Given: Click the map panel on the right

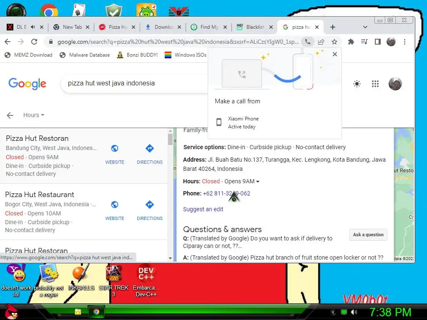Looking at the screenshot, I should click(x=404, y=195).
